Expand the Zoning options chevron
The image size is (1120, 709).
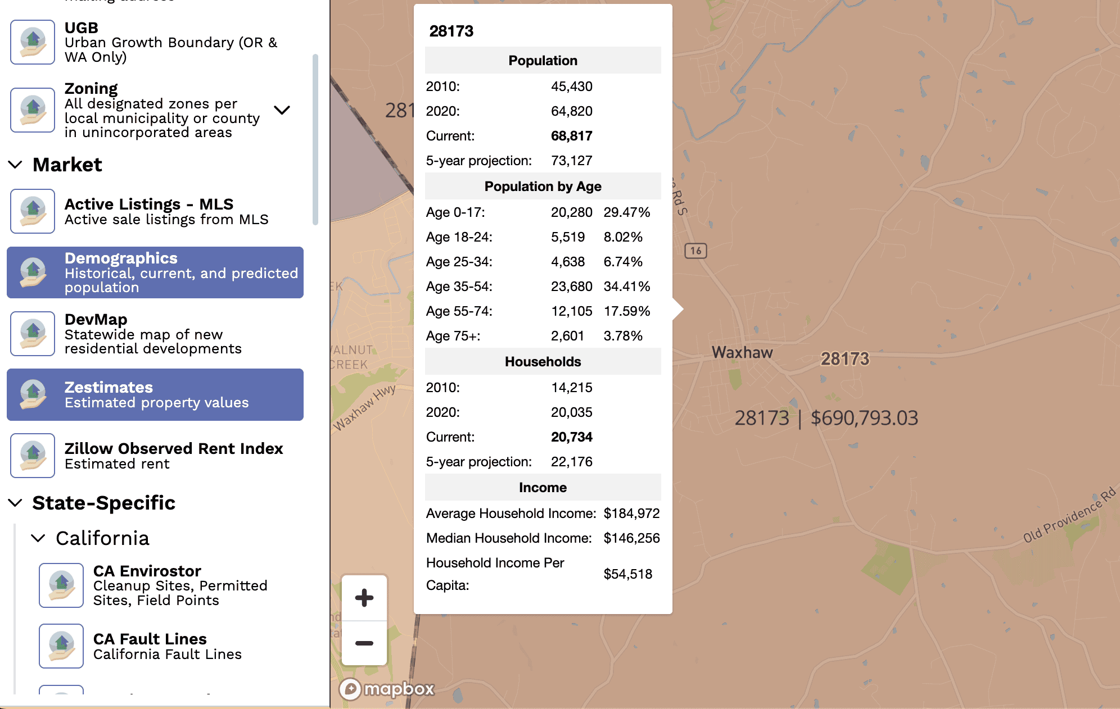pos(282,110)
